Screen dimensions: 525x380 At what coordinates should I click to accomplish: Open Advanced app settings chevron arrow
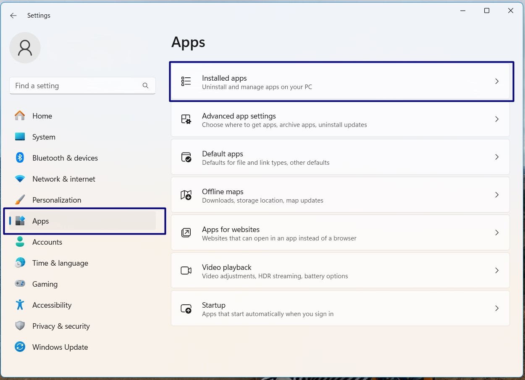(496, 119)
